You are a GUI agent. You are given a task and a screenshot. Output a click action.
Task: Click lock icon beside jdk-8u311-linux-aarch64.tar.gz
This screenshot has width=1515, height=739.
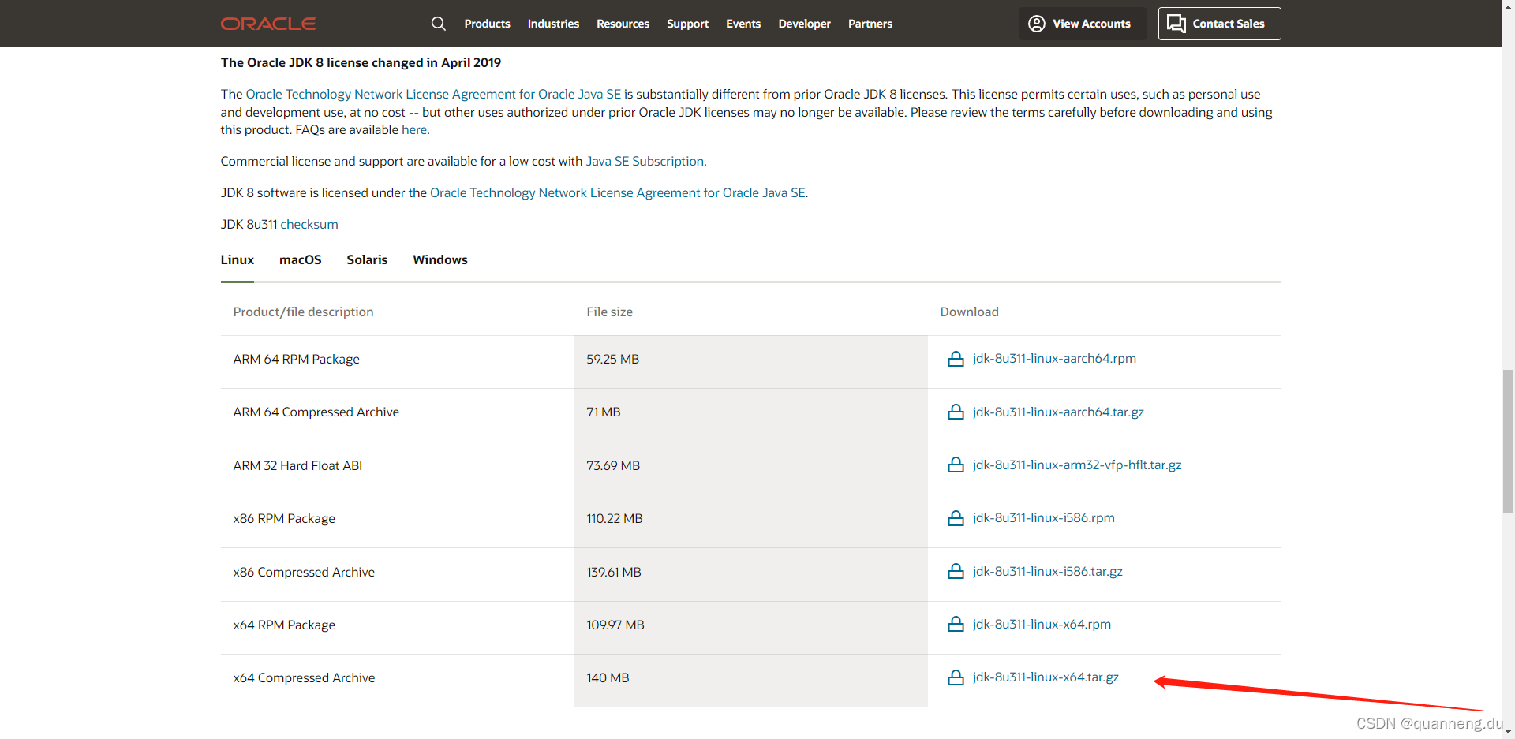956,412
